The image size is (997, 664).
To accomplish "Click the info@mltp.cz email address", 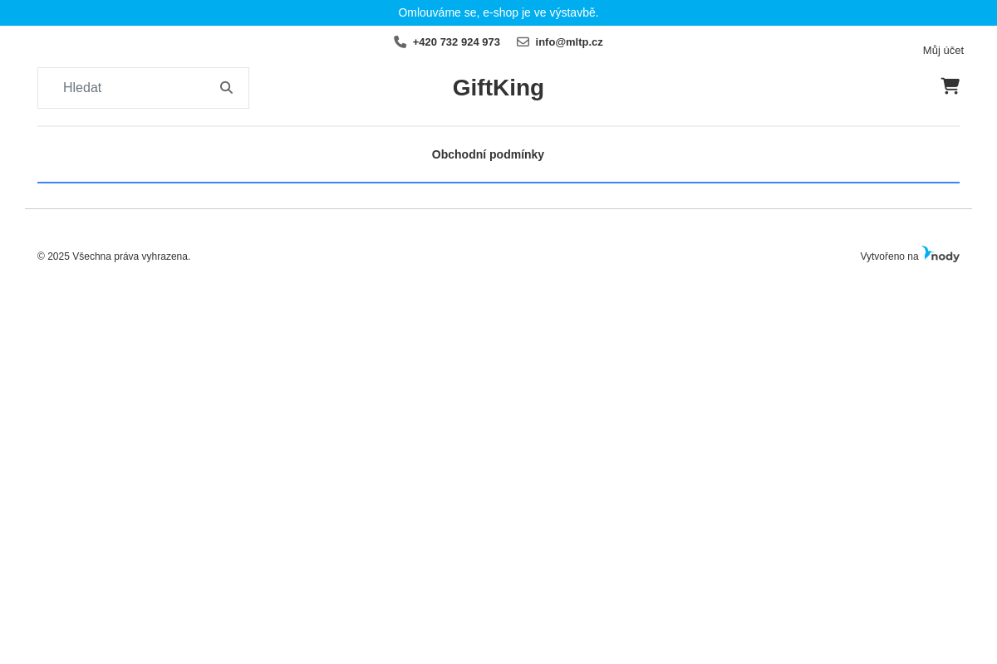I will tap(569, 41).
